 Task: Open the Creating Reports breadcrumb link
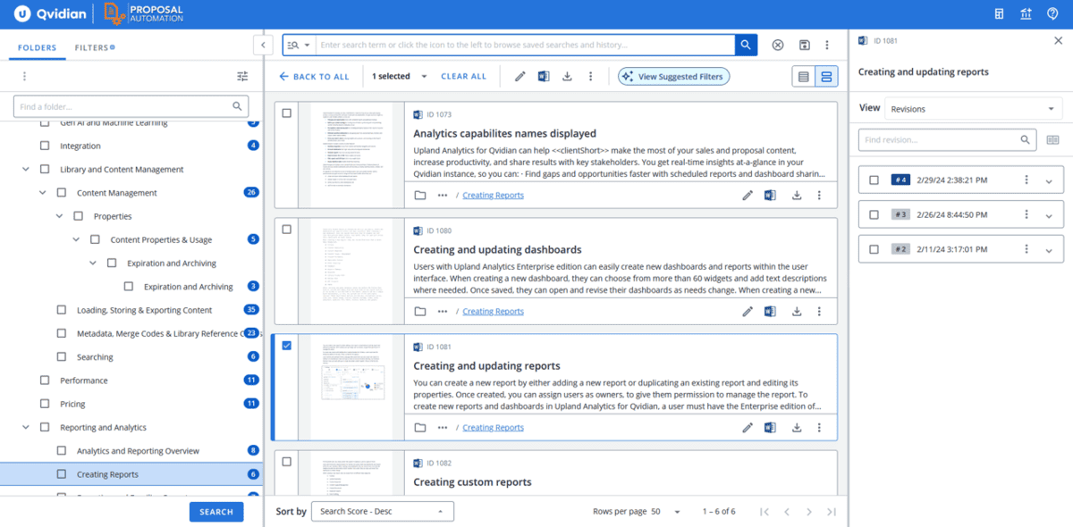pyautogui.click(x=493, y=427)
